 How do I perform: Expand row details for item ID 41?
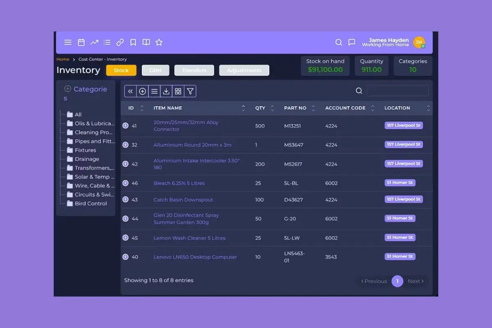tap(125, 126)
